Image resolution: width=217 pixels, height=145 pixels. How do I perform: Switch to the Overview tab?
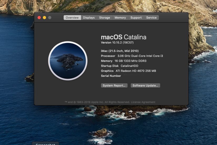tap(72, 18)
